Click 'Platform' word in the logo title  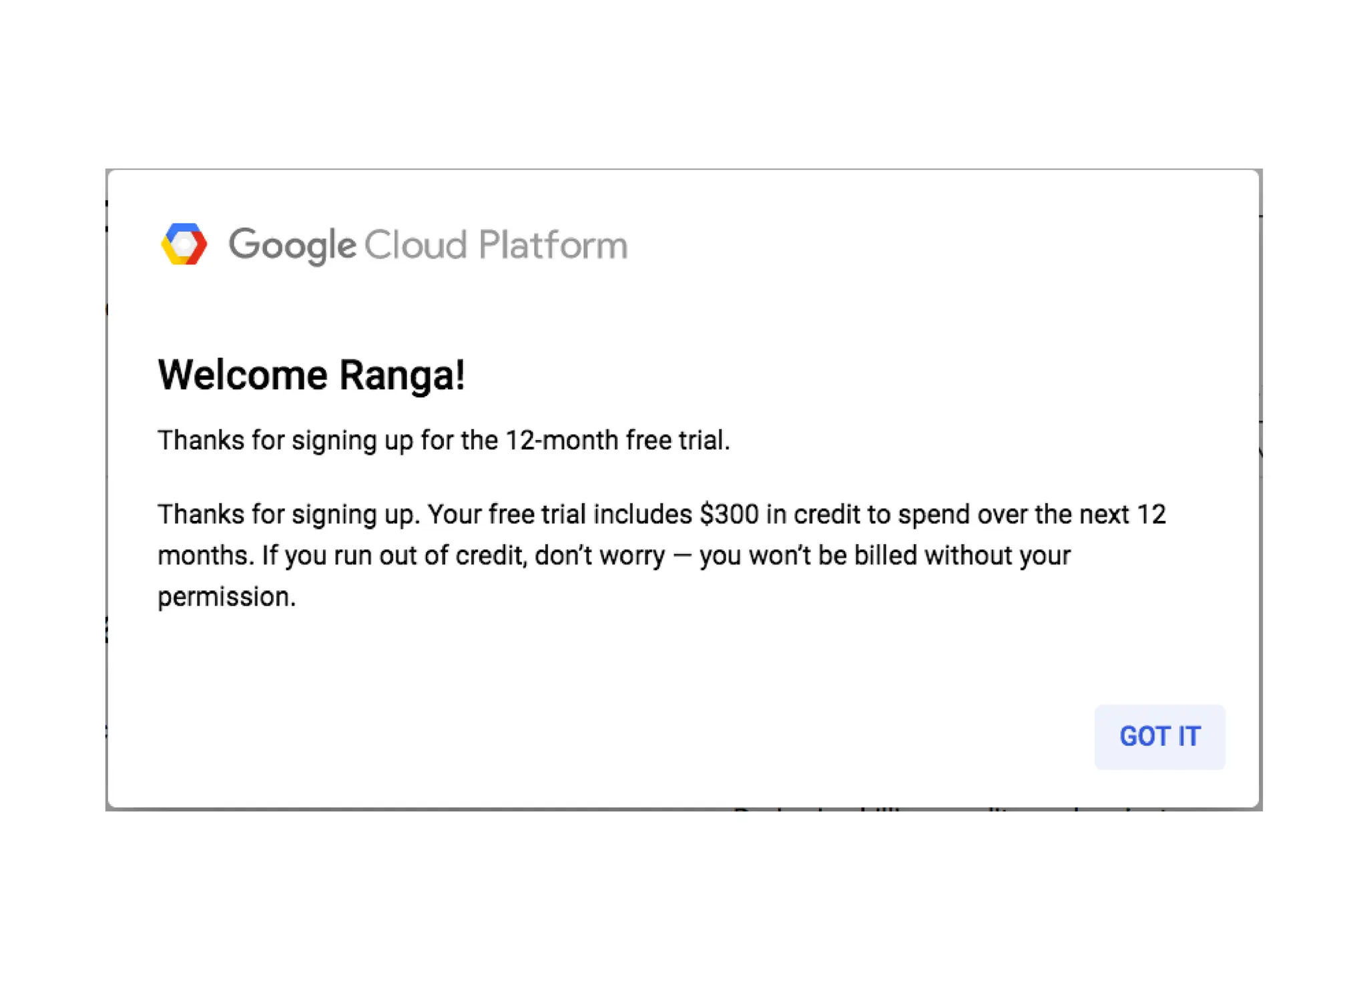point(553,245)
